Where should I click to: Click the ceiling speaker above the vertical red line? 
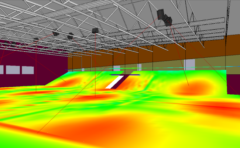pyautogui.click(x=95, y=30)
